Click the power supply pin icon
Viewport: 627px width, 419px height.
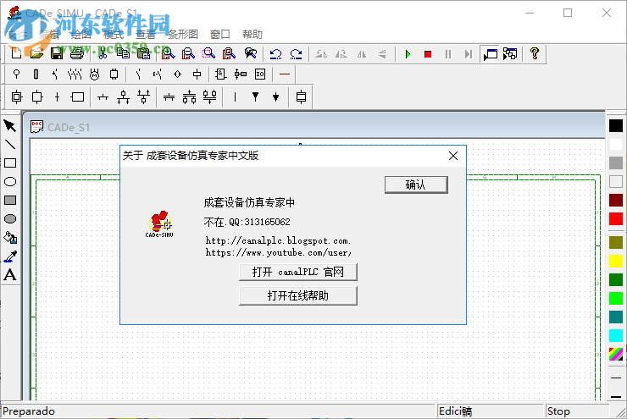click(16, 74)
